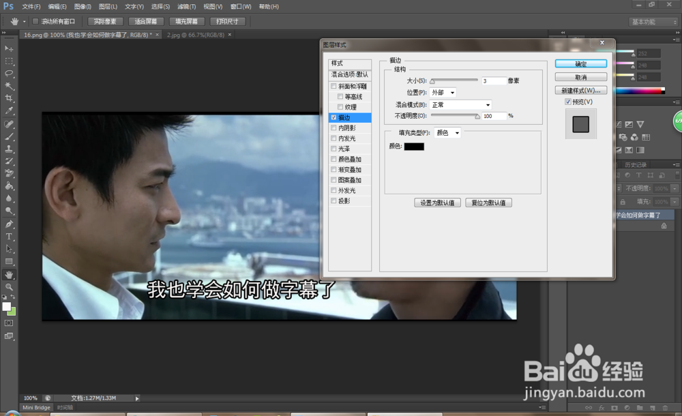Open Mini Bridge tab
Screen dimensions: 682x416
(37, 408)
